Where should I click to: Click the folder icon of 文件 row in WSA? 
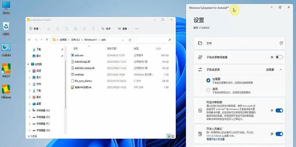pos(200,43)
